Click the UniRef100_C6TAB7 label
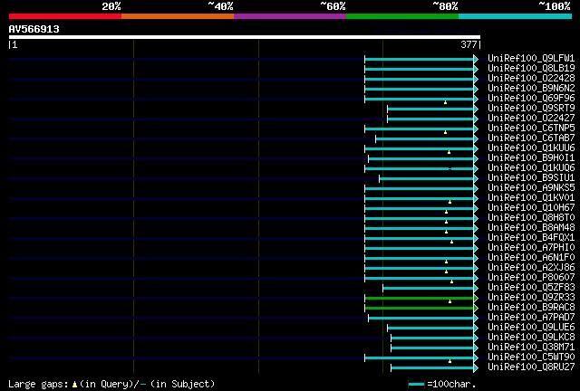 [531, 138]
